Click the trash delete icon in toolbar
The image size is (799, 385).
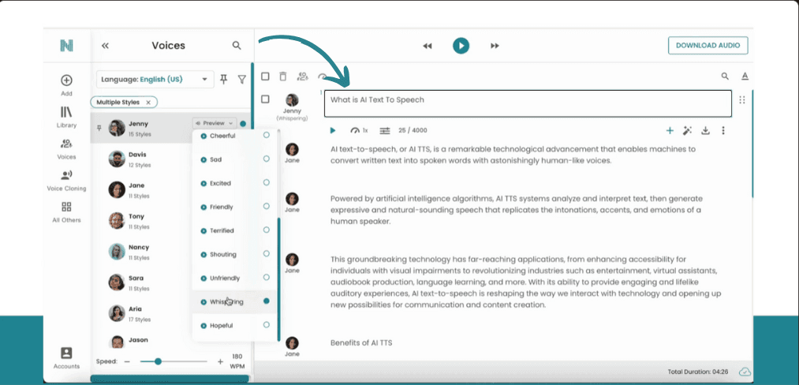coord(283,77)
